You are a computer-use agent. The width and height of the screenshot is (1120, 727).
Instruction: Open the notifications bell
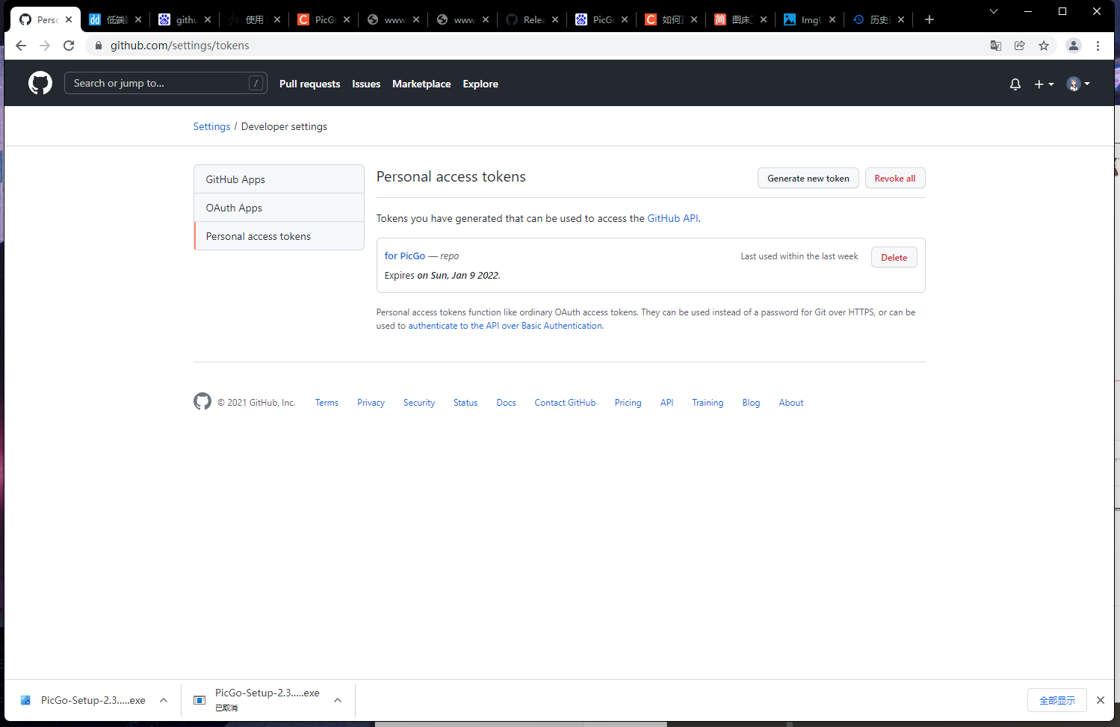[1015, 84]
